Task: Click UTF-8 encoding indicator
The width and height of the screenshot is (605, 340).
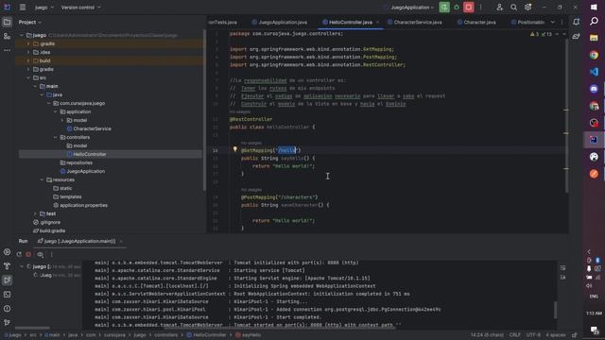Action: tap(533, 335)
